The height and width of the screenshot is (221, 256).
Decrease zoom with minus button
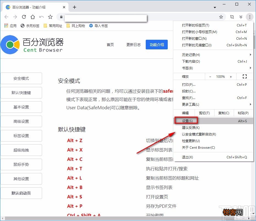[210, 77]
